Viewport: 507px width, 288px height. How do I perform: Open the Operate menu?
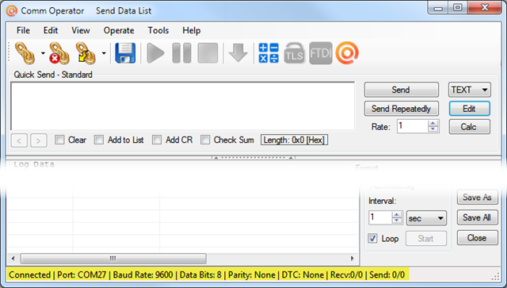pos(119,30)
